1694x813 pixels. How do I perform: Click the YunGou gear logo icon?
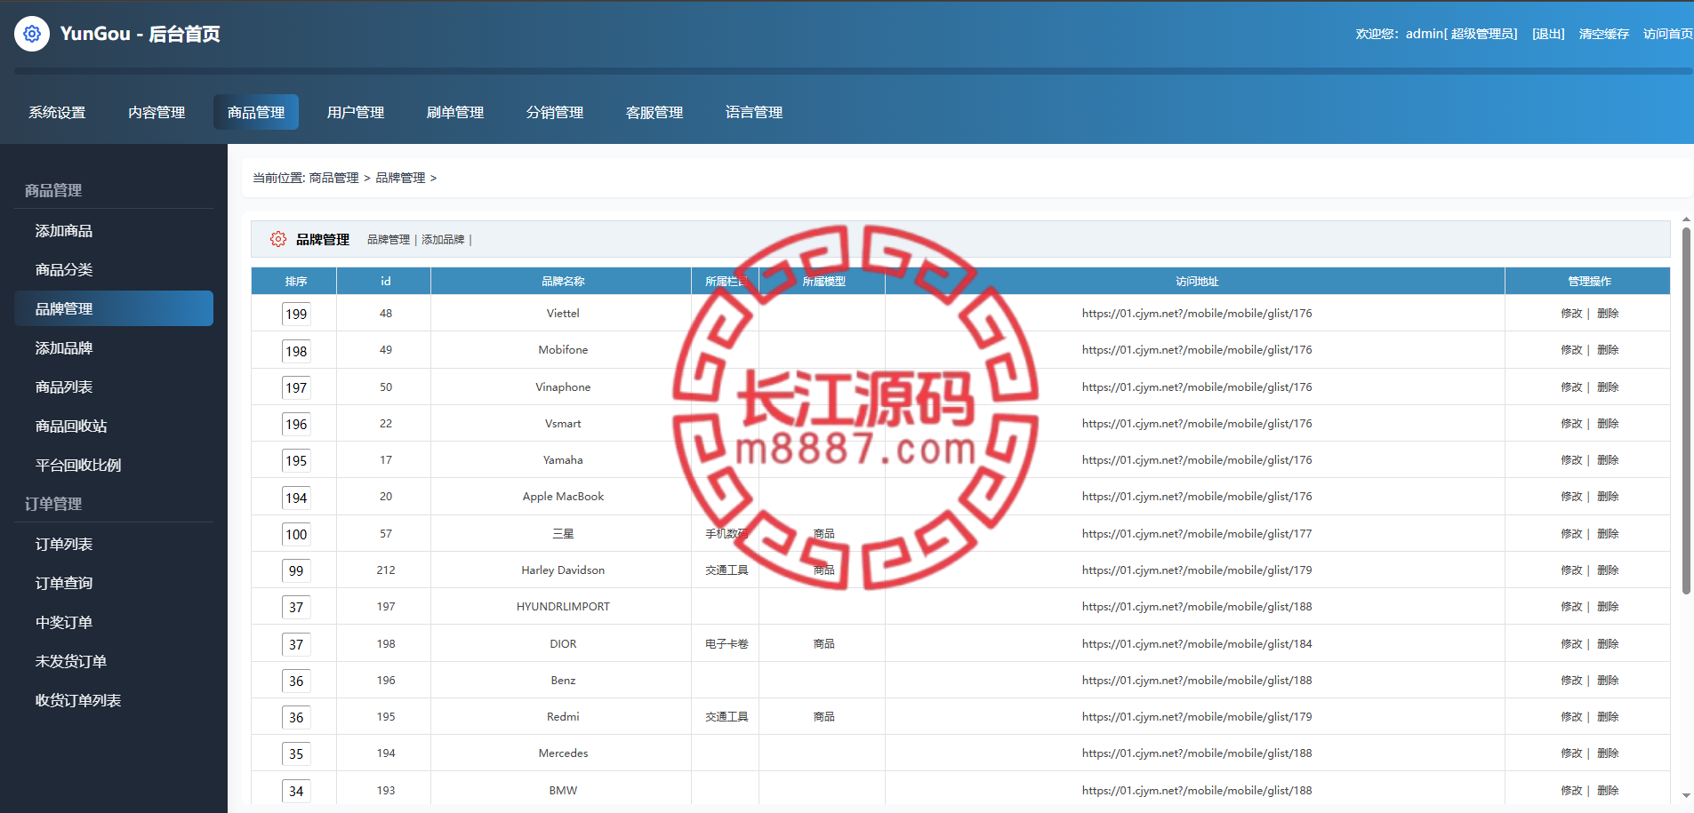click(32, 34)
